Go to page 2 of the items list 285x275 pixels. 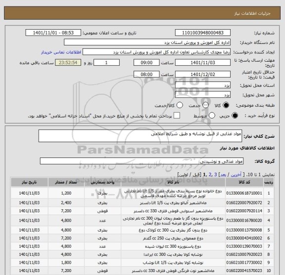[210, 174]
